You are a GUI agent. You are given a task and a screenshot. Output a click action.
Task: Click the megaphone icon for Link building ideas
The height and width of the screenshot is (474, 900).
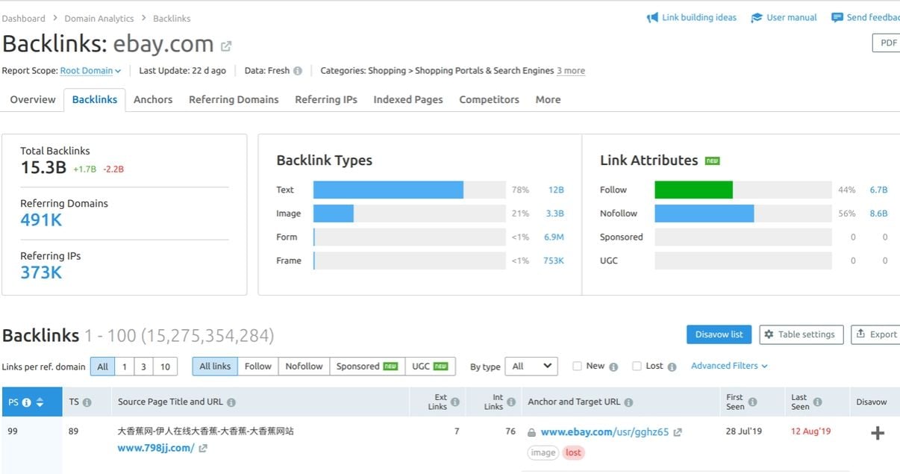click(x=652, y=18)
